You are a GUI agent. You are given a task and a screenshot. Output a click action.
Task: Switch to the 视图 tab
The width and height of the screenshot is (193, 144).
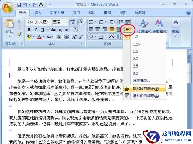coord(123,13)
